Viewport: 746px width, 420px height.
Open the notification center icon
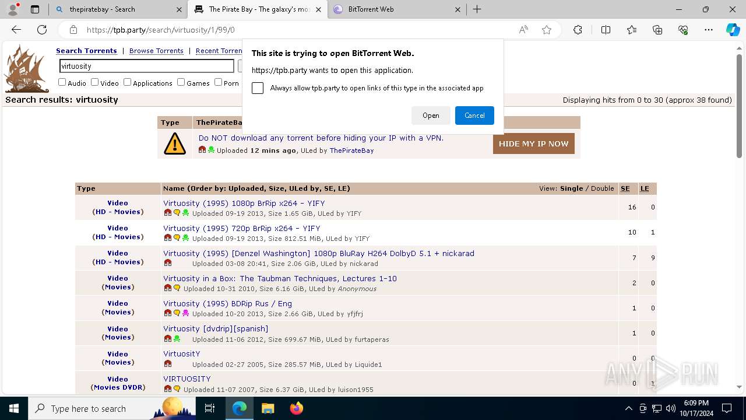click(x=727, y=408)
